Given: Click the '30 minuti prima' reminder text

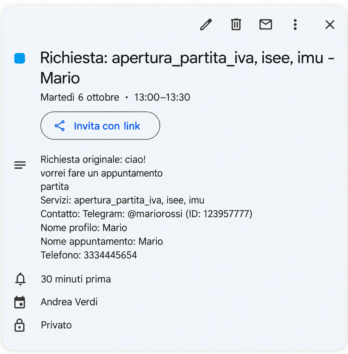Looking at the screenshot, I should click(x=76, y=279).
